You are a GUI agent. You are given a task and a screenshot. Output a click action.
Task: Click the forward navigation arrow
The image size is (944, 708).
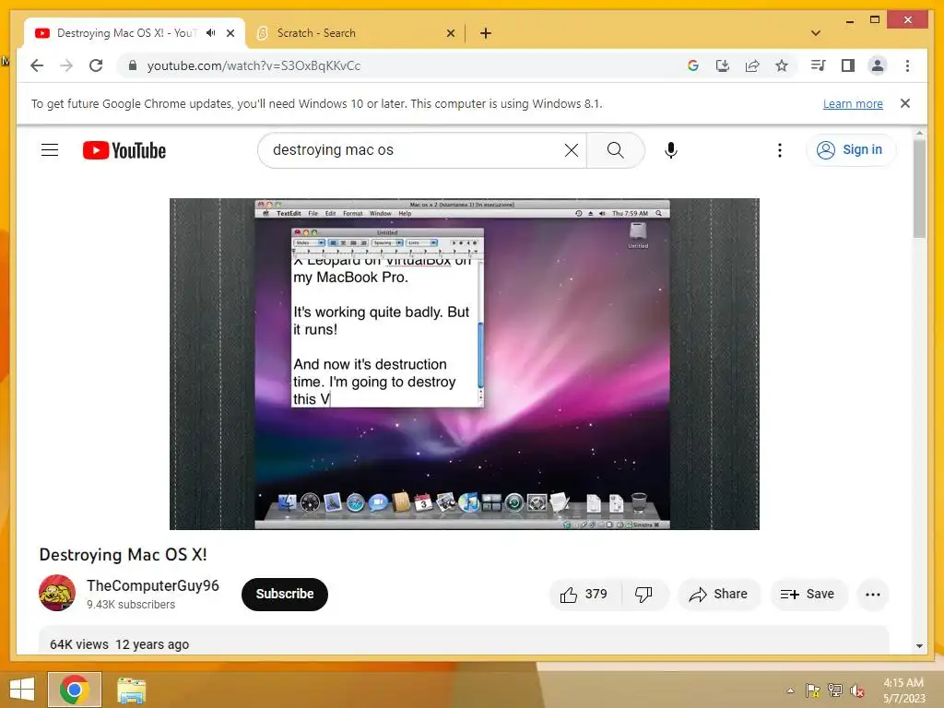(66, 65)
